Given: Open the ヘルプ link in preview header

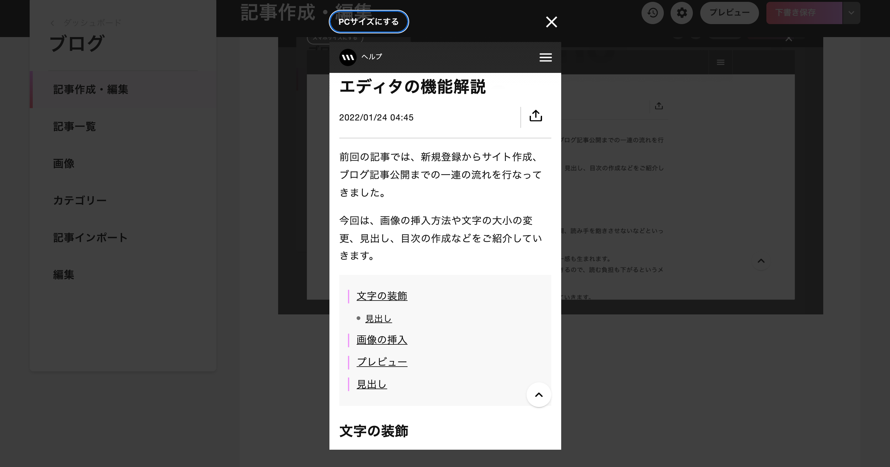Looking at the screenshot, I should [372, 57].
